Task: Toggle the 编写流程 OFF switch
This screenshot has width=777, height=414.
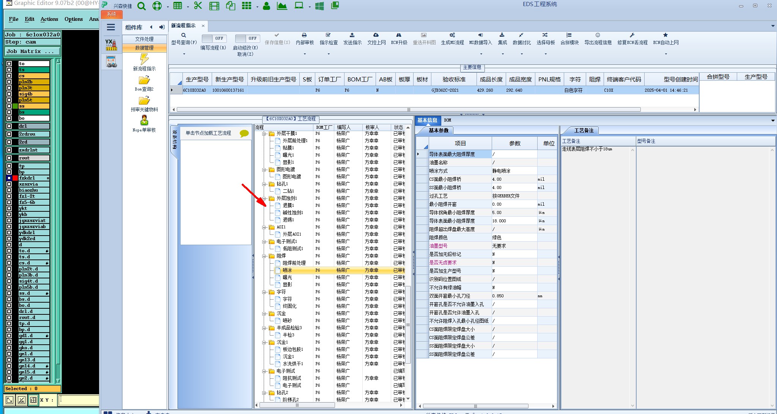Action: coord(214,38)
